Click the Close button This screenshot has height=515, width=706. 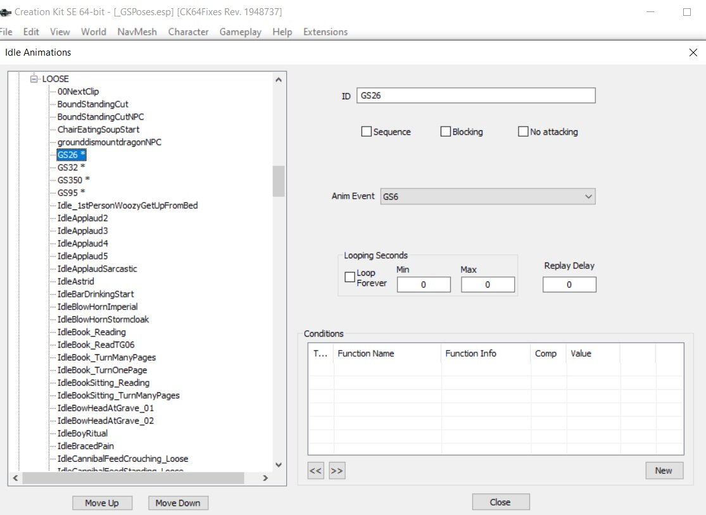tap(501, 502)
